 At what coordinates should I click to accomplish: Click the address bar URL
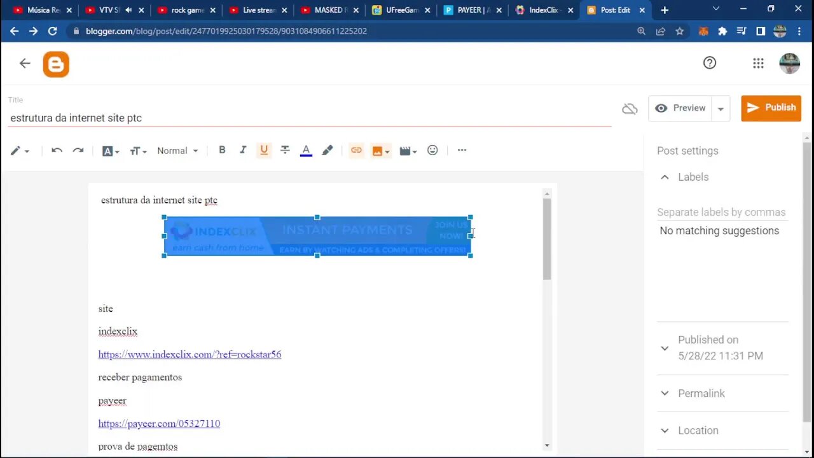(226, 31)
